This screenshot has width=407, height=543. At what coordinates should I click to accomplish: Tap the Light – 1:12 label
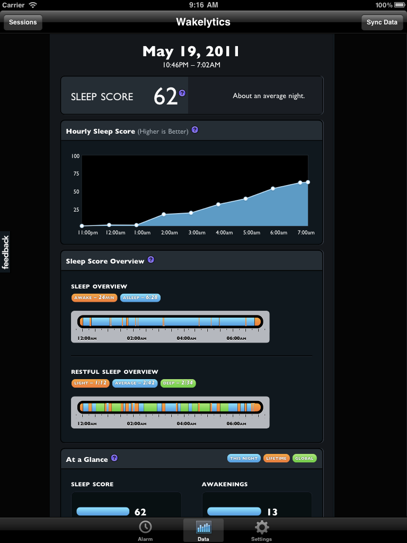pyautogui.click(x=90, y=383)
